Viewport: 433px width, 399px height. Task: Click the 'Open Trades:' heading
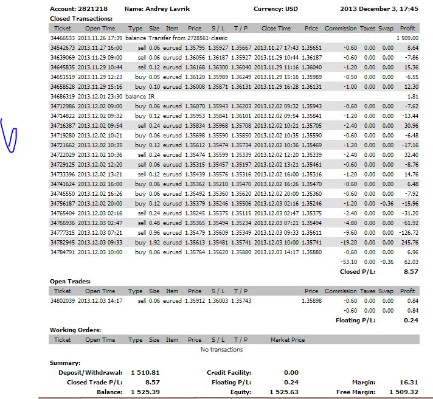tap(70, 282)
